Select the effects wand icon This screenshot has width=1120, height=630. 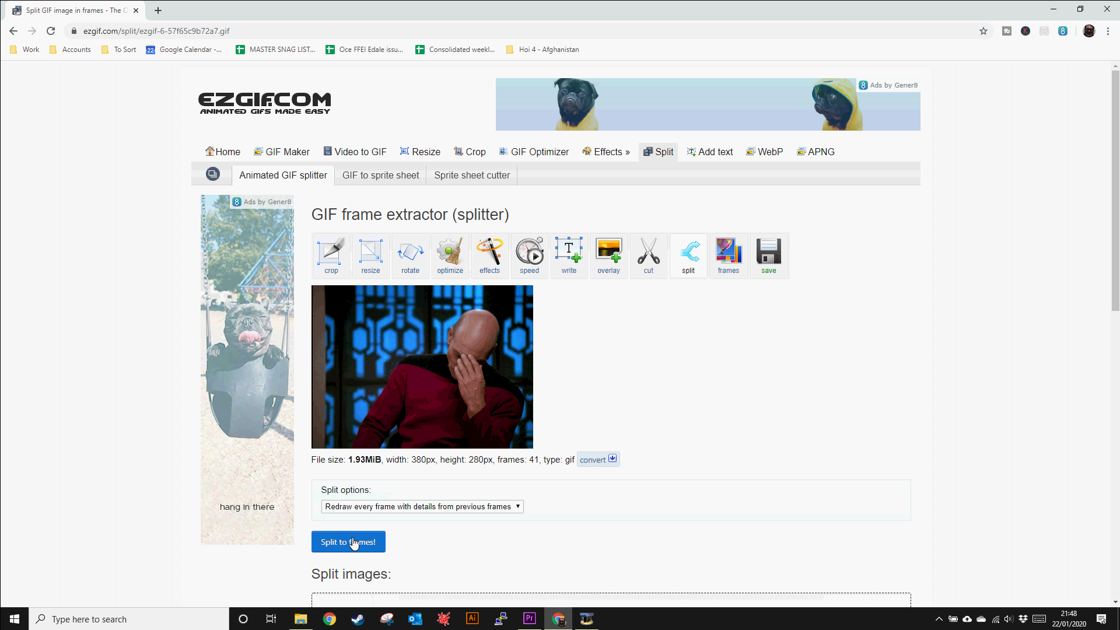click(489, 256)
